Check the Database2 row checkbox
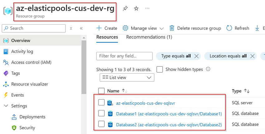This screenshot has height=134, width=265. pos(101,124)
